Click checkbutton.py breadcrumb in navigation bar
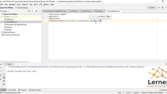 tap(22, 8)
